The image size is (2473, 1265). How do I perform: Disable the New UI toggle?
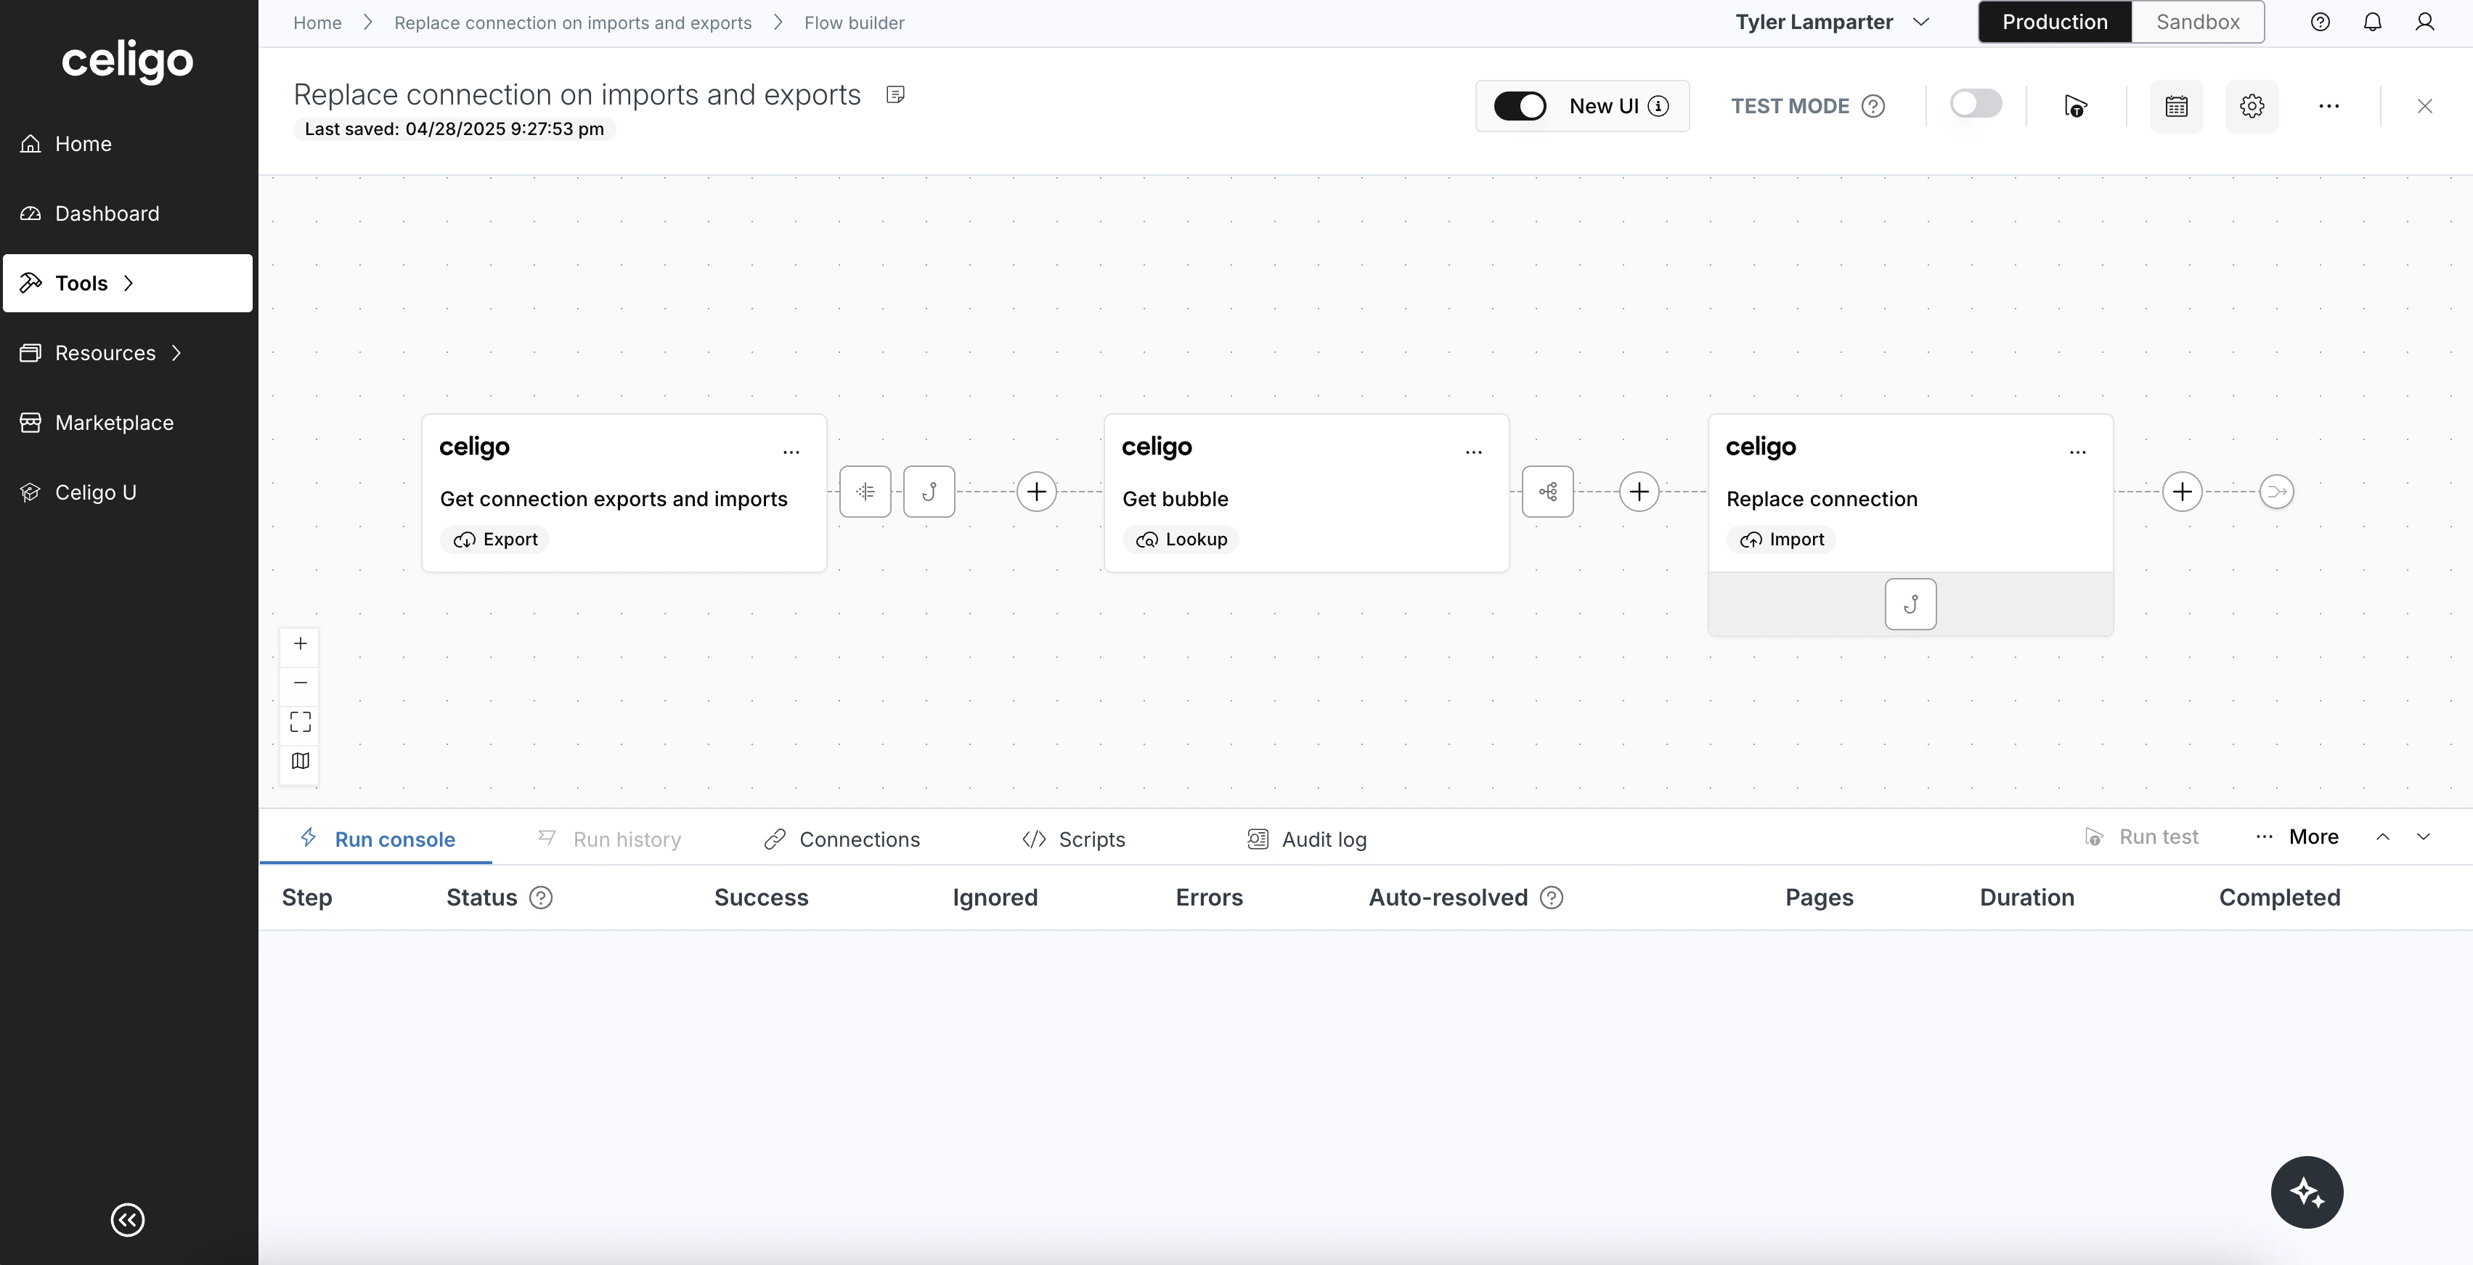coord(1520,105)
